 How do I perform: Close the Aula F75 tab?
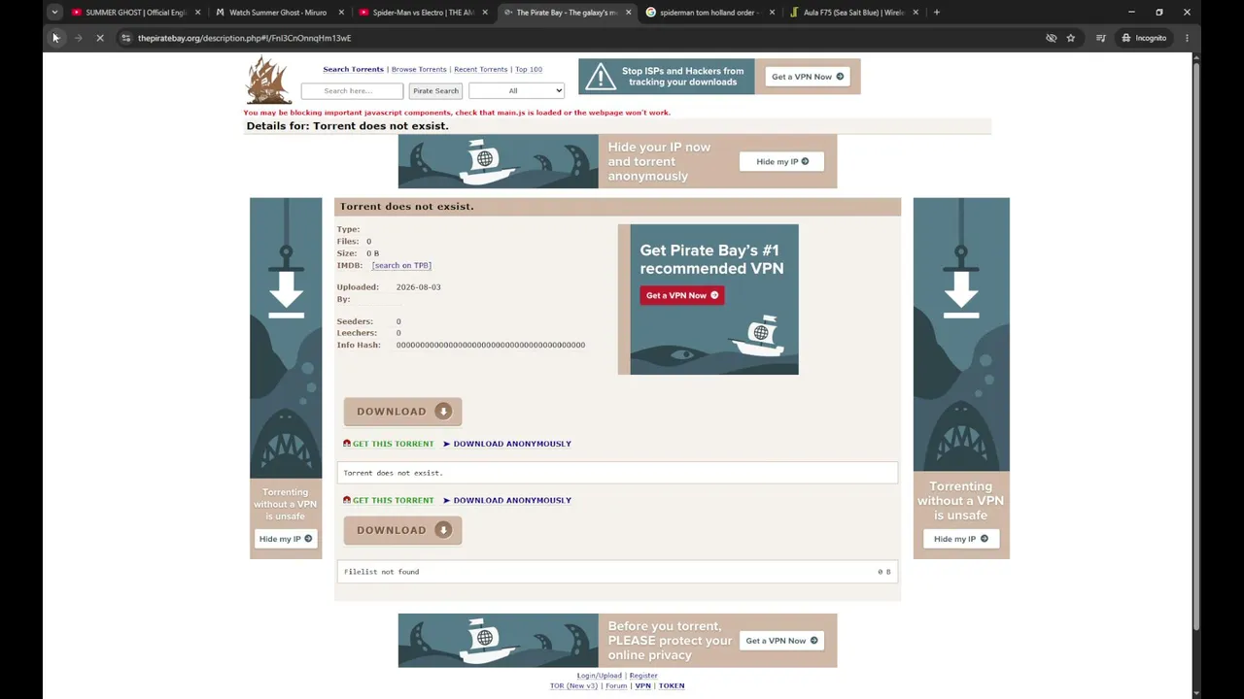pyautogui.click(x=916, y=13)
